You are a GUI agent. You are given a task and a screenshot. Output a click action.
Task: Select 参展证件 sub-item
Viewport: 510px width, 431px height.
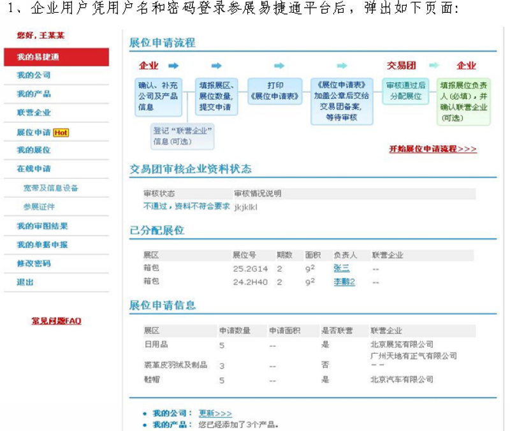(x=39, y=207)
